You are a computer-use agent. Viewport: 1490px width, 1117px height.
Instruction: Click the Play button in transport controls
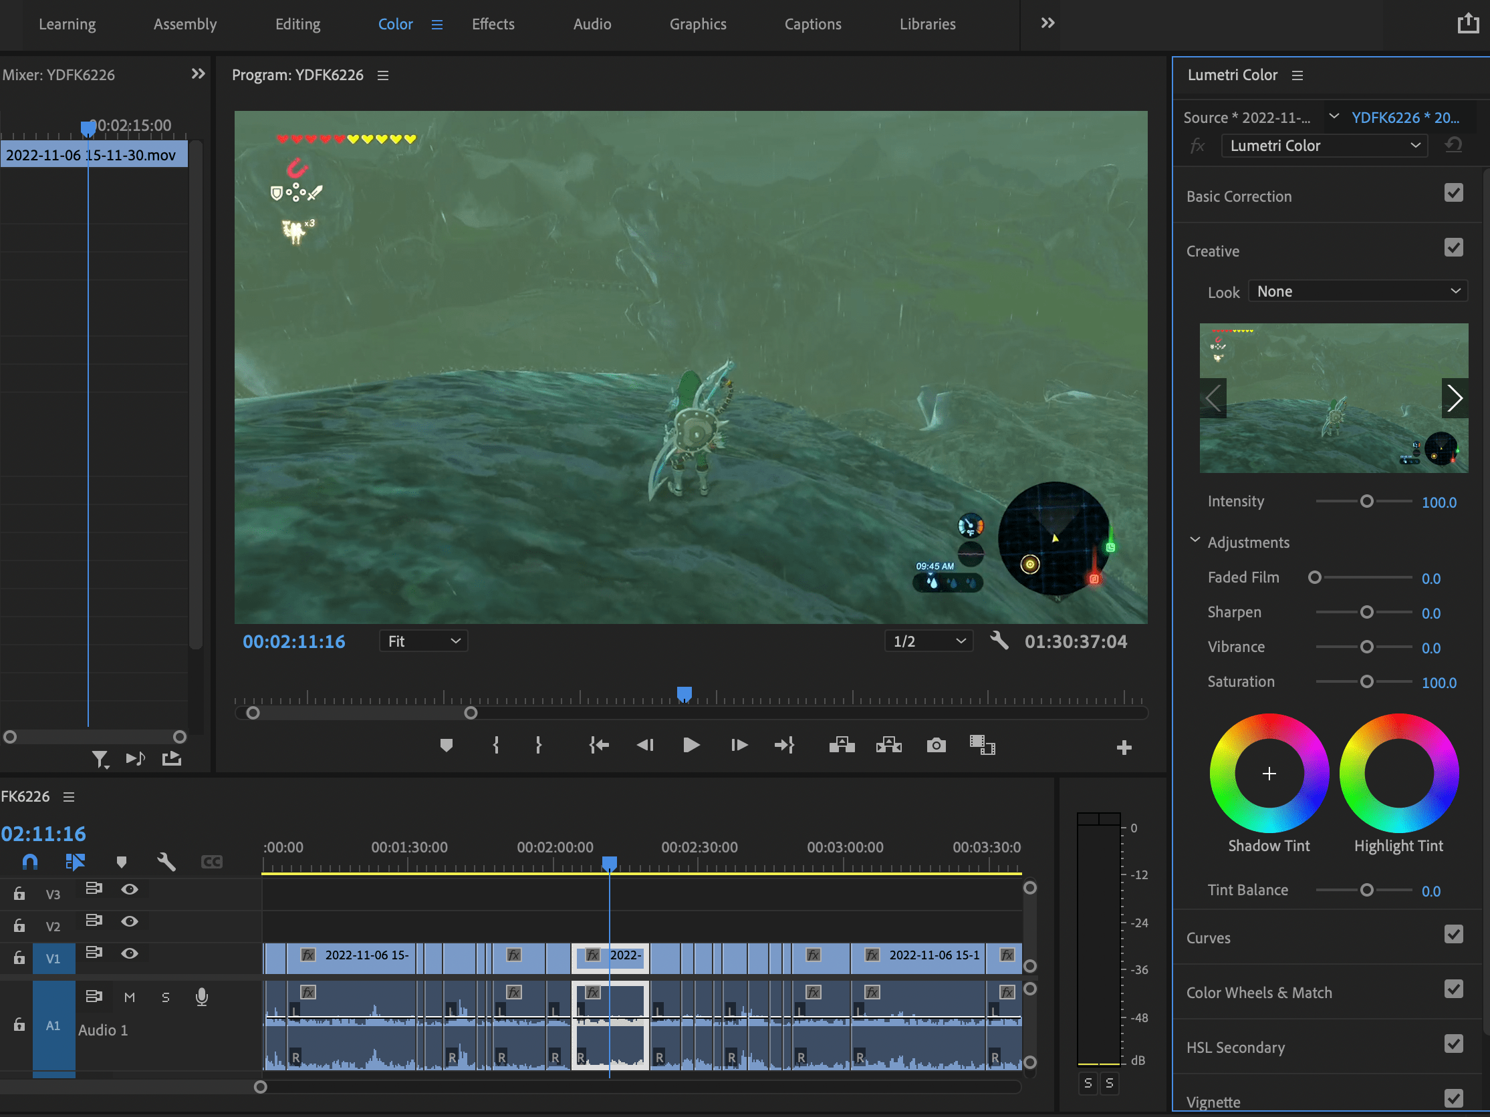[x=691, y=745]
